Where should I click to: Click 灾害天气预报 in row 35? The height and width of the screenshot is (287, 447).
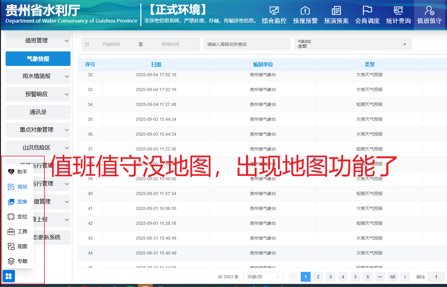click(369, 119)
